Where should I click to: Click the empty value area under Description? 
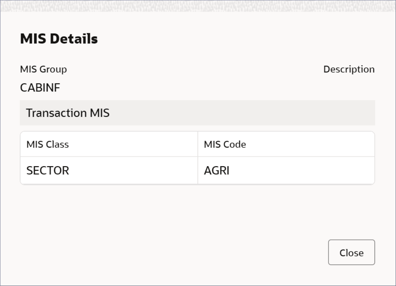(x=349, y=88)
